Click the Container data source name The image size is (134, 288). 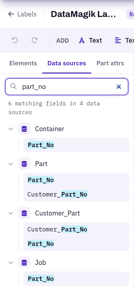50,129
